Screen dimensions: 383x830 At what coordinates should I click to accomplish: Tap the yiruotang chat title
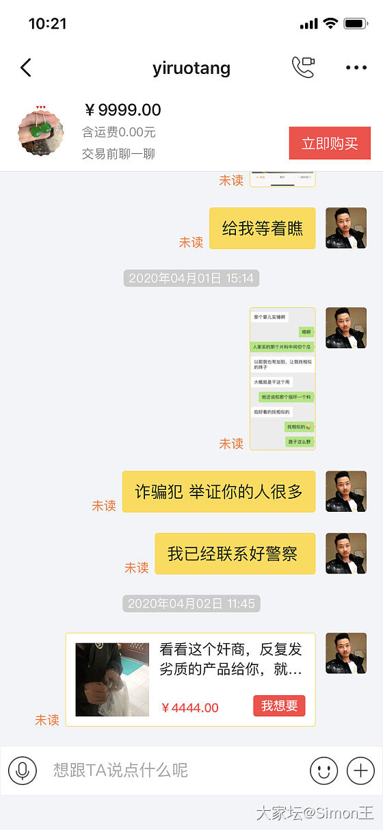tap(191, 68)
